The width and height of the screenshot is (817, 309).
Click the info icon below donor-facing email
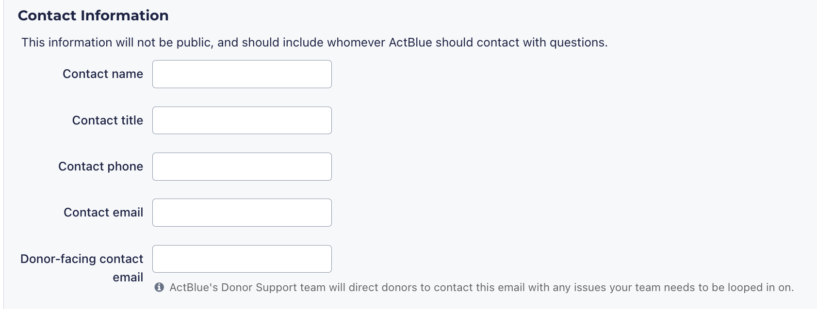click(159, 288)
